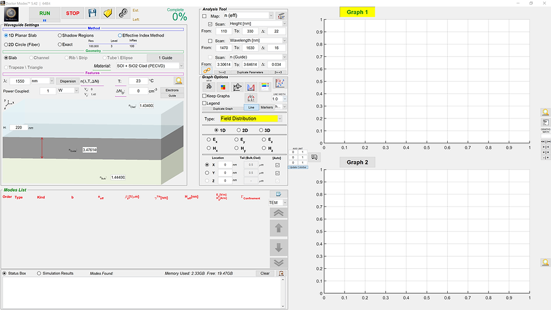Click the four-color squares graph icon
The image size is (551, 310).
point(223,87)
